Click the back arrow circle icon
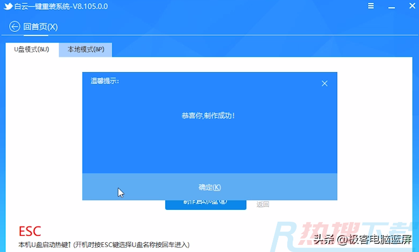The height and width of the screenshot is (252, 419). pos(15,27)
